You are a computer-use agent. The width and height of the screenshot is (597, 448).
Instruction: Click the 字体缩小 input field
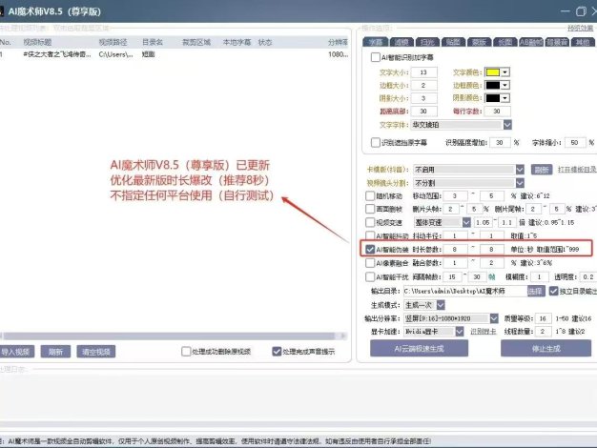tap(575, 142)
